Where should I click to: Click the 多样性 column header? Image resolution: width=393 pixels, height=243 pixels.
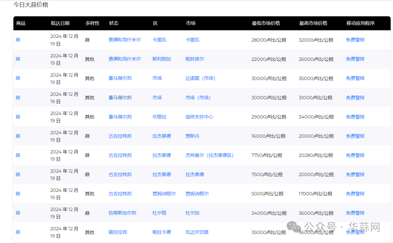[92, 23]
